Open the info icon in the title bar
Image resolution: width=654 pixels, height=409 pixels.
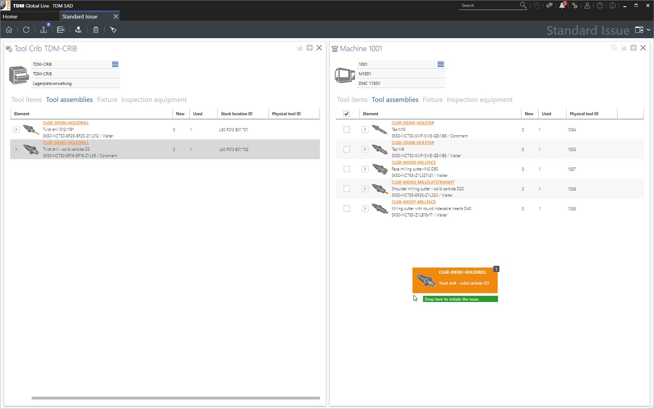point(612,5)
